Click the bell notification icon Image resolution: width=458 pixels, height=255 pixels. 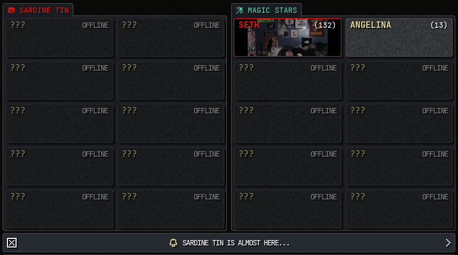click(x=173, y=243)
